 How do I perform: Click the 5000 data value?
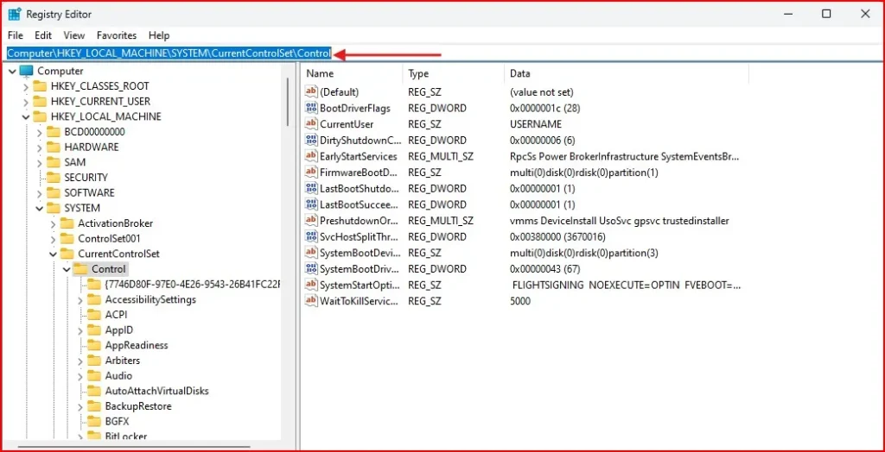(x=519, y=301)
